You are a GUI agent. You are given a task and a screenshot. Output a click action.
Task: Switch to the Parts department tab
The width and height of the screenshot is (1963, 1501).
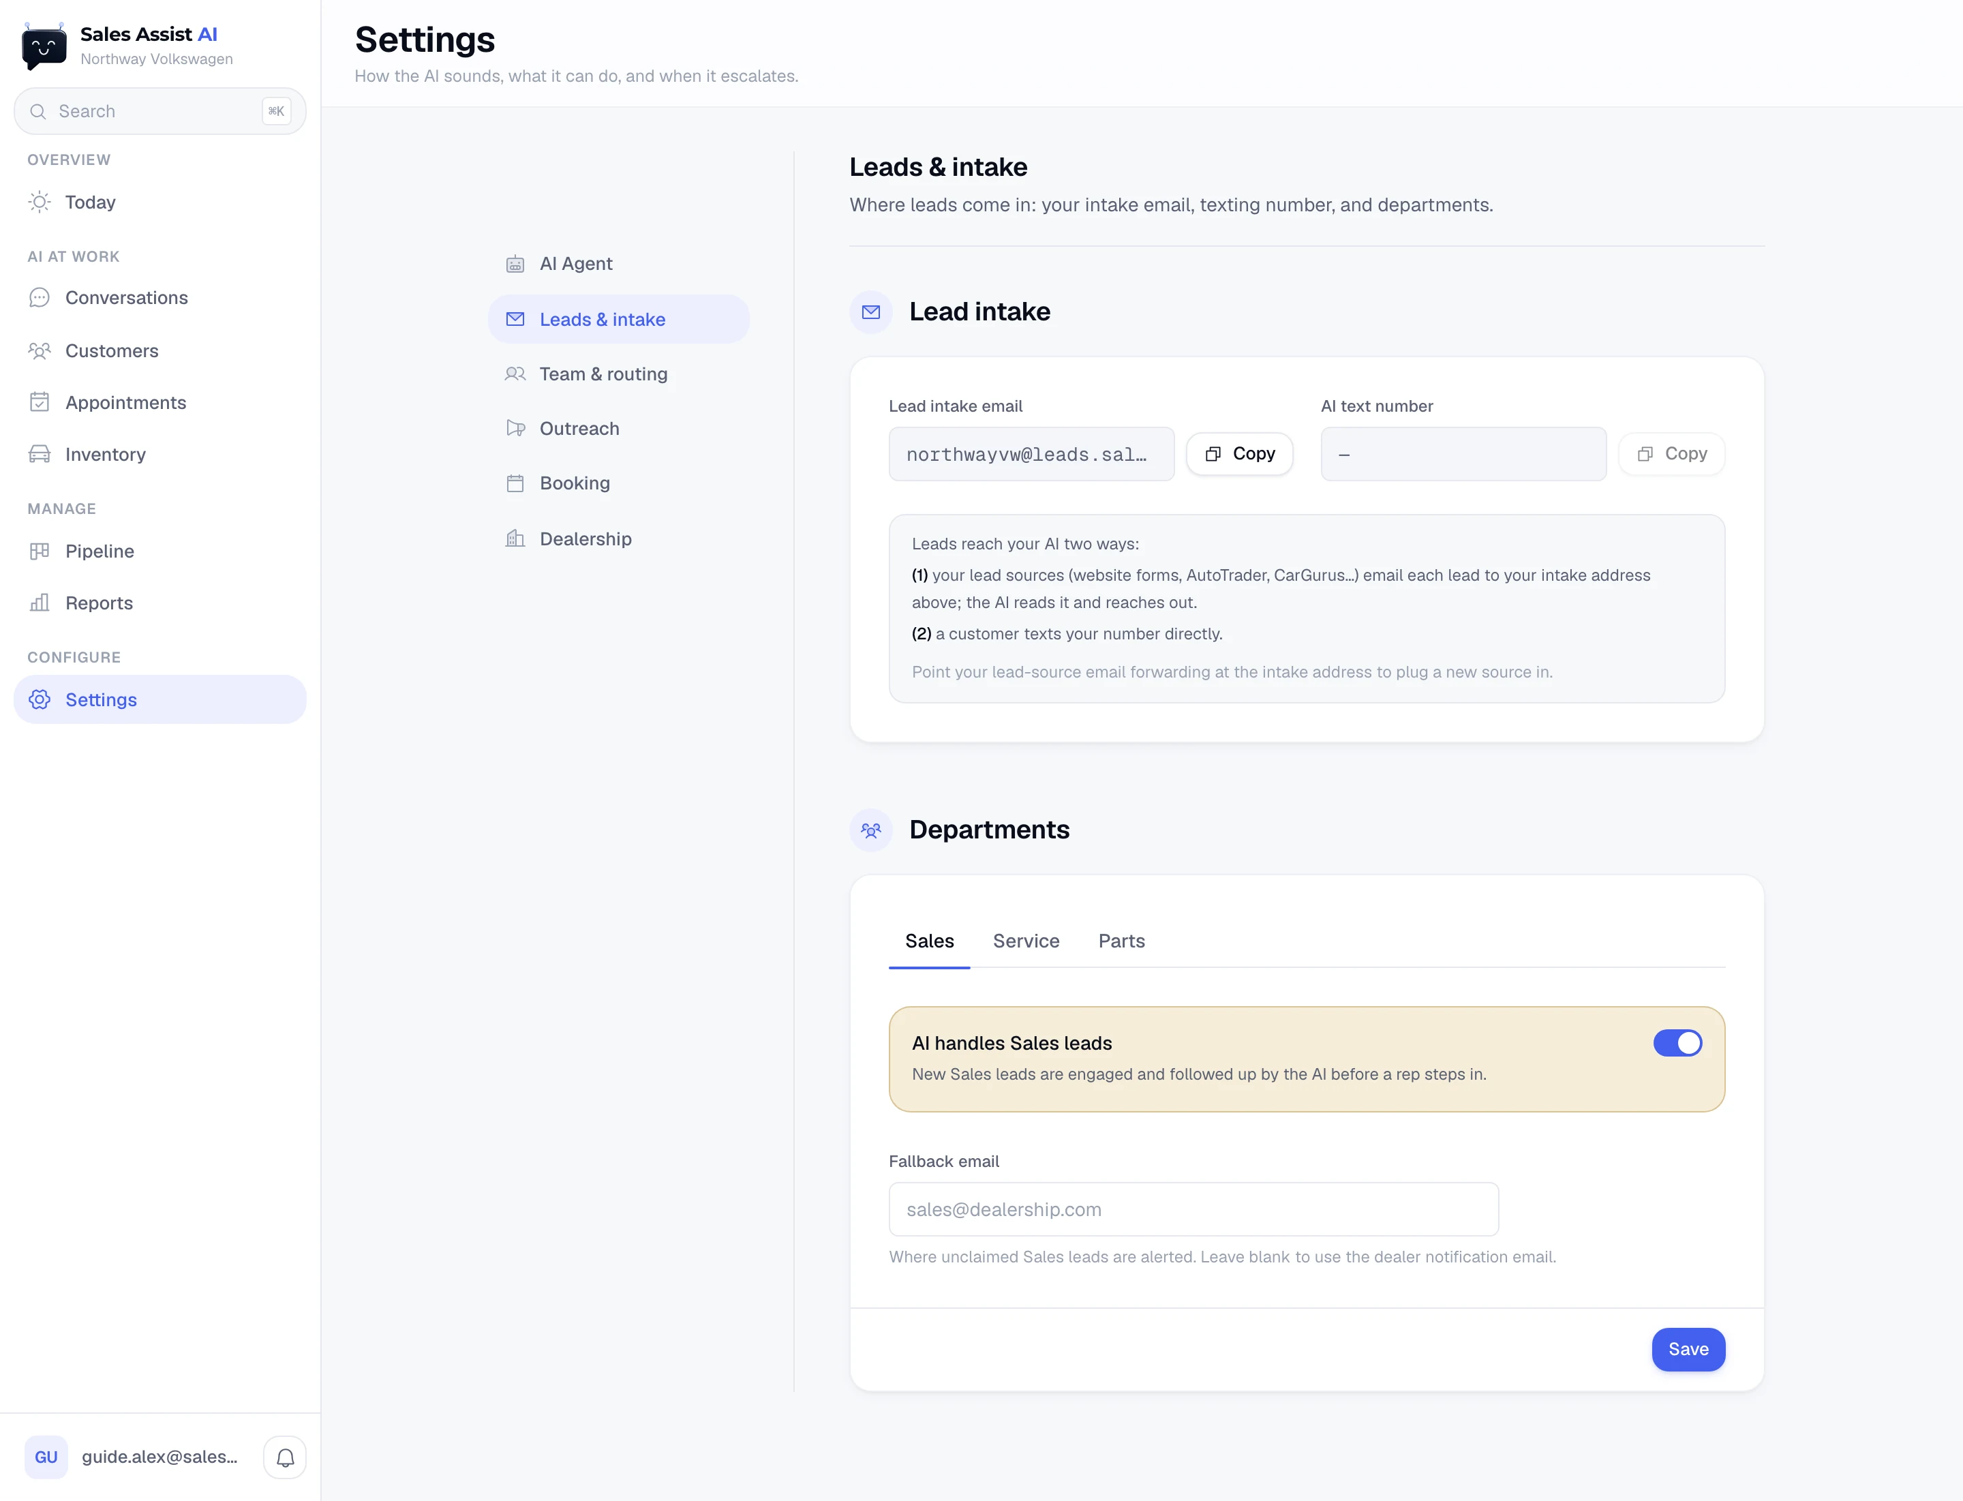tap(1121, 941)
